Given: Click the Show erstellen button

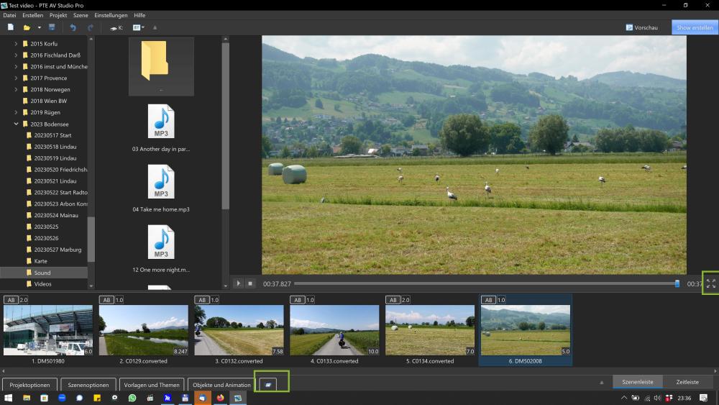Looking at the screenshot, I should 695,27.
